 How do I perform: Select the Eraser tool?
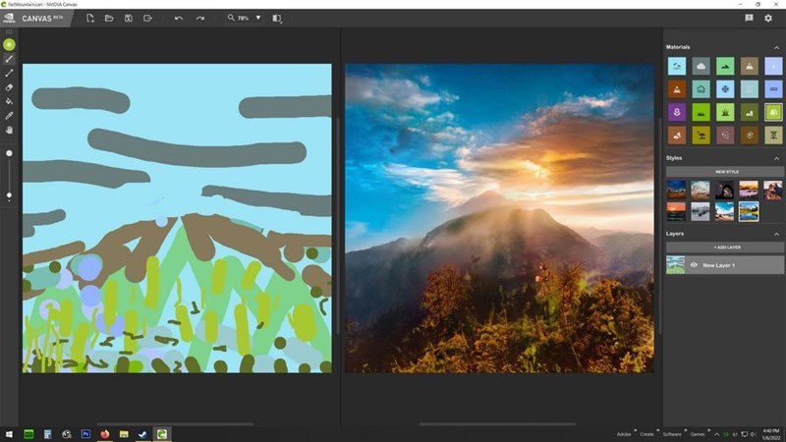click(x=10, y=86)
